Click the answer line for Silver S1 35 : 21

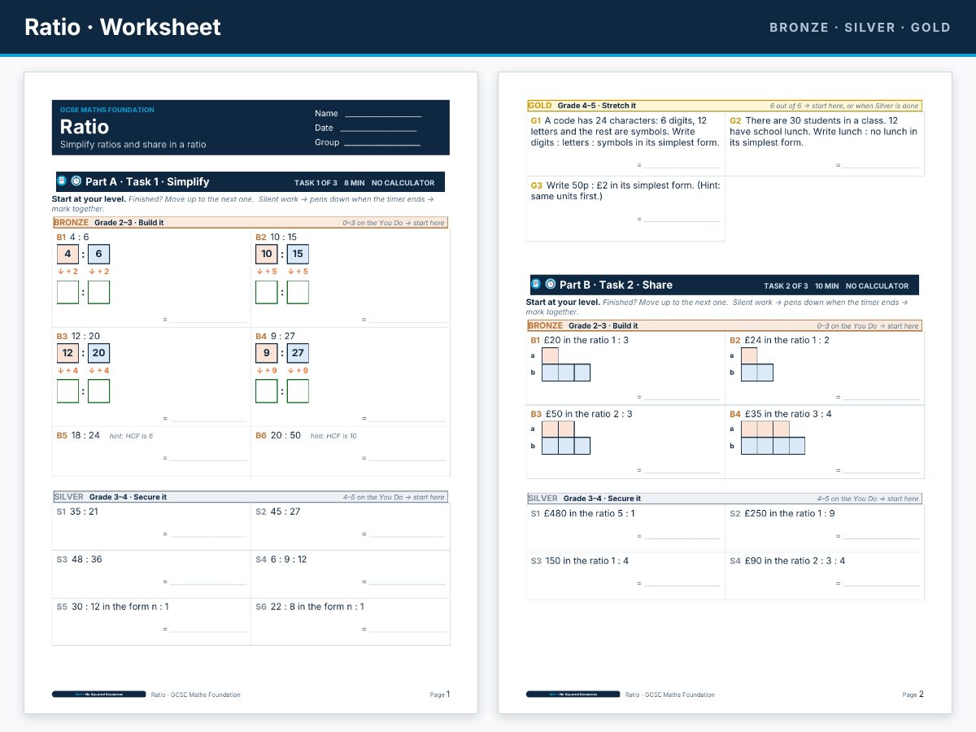pos(208,536)
